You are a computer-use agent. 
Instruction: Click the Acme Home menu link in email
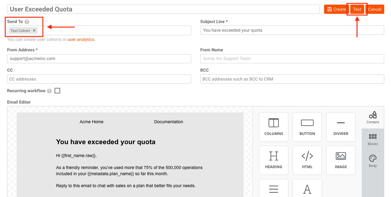coord(92,122)
